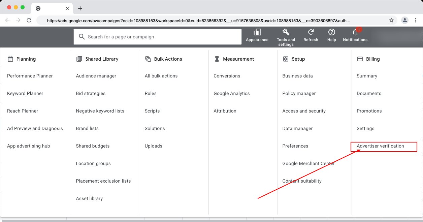Viewport: 423px width, 222px height.
Task: Open the Asset library
Action: click(x=89, y=198)
